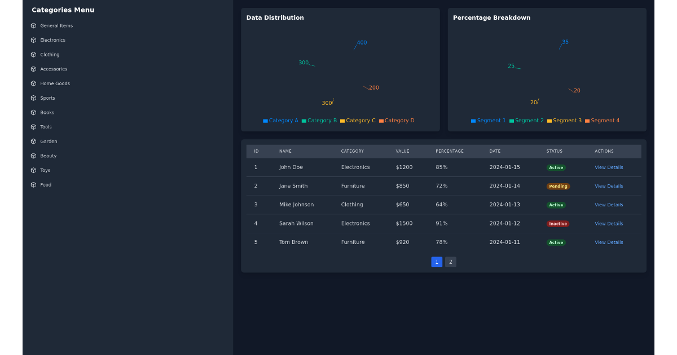Select the Sports menu cube icon
677x355 pixels.
[x=33, y=98]
